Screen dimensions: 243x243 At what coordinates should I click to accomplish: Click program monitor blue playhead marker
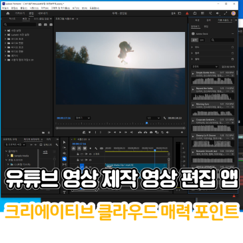coord(146,122)
